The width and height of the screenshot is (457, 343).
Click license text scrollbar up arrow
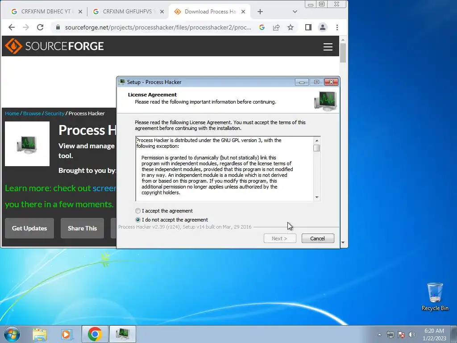(317, 141)
